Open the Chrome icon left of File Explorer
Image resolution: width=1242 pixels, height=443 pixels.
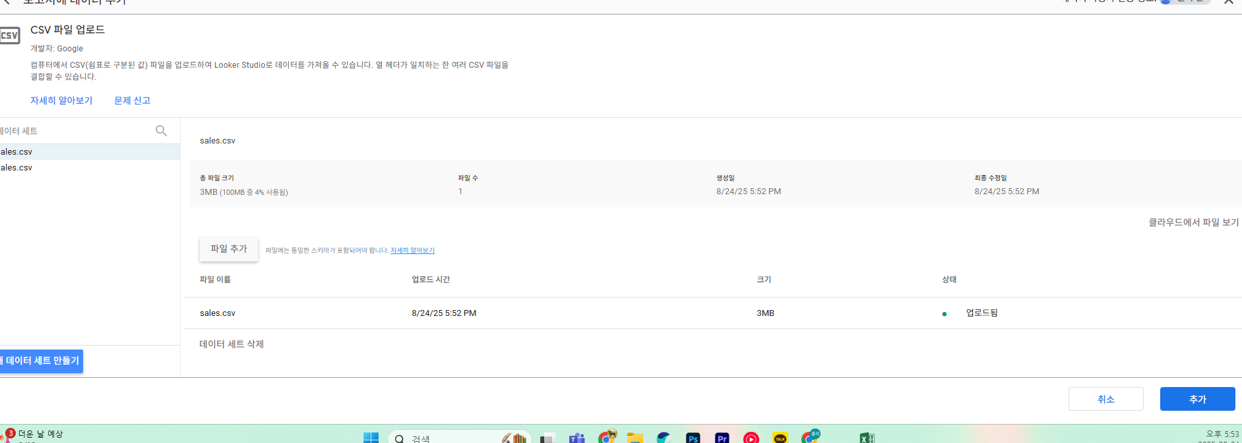pyautogui.click(x=607, y=436)
